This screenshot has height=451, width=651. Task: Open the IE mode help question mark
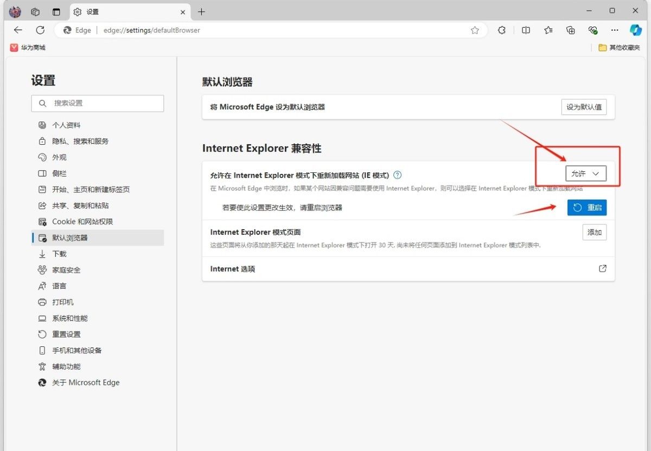397,175
